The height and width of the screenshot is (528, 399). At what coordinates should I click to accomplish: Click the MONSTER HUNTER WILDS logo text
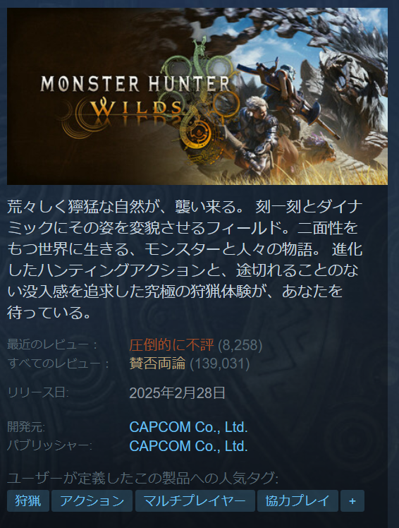click(135, 96)
